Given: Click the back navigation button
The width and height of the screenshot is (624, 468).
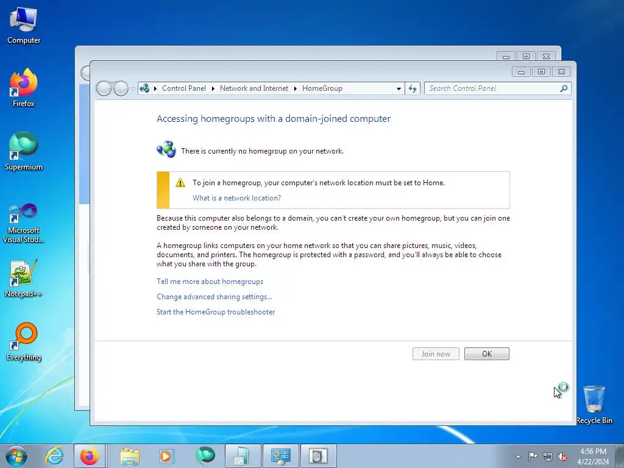Looking at the screenshot, I should 104,88.
